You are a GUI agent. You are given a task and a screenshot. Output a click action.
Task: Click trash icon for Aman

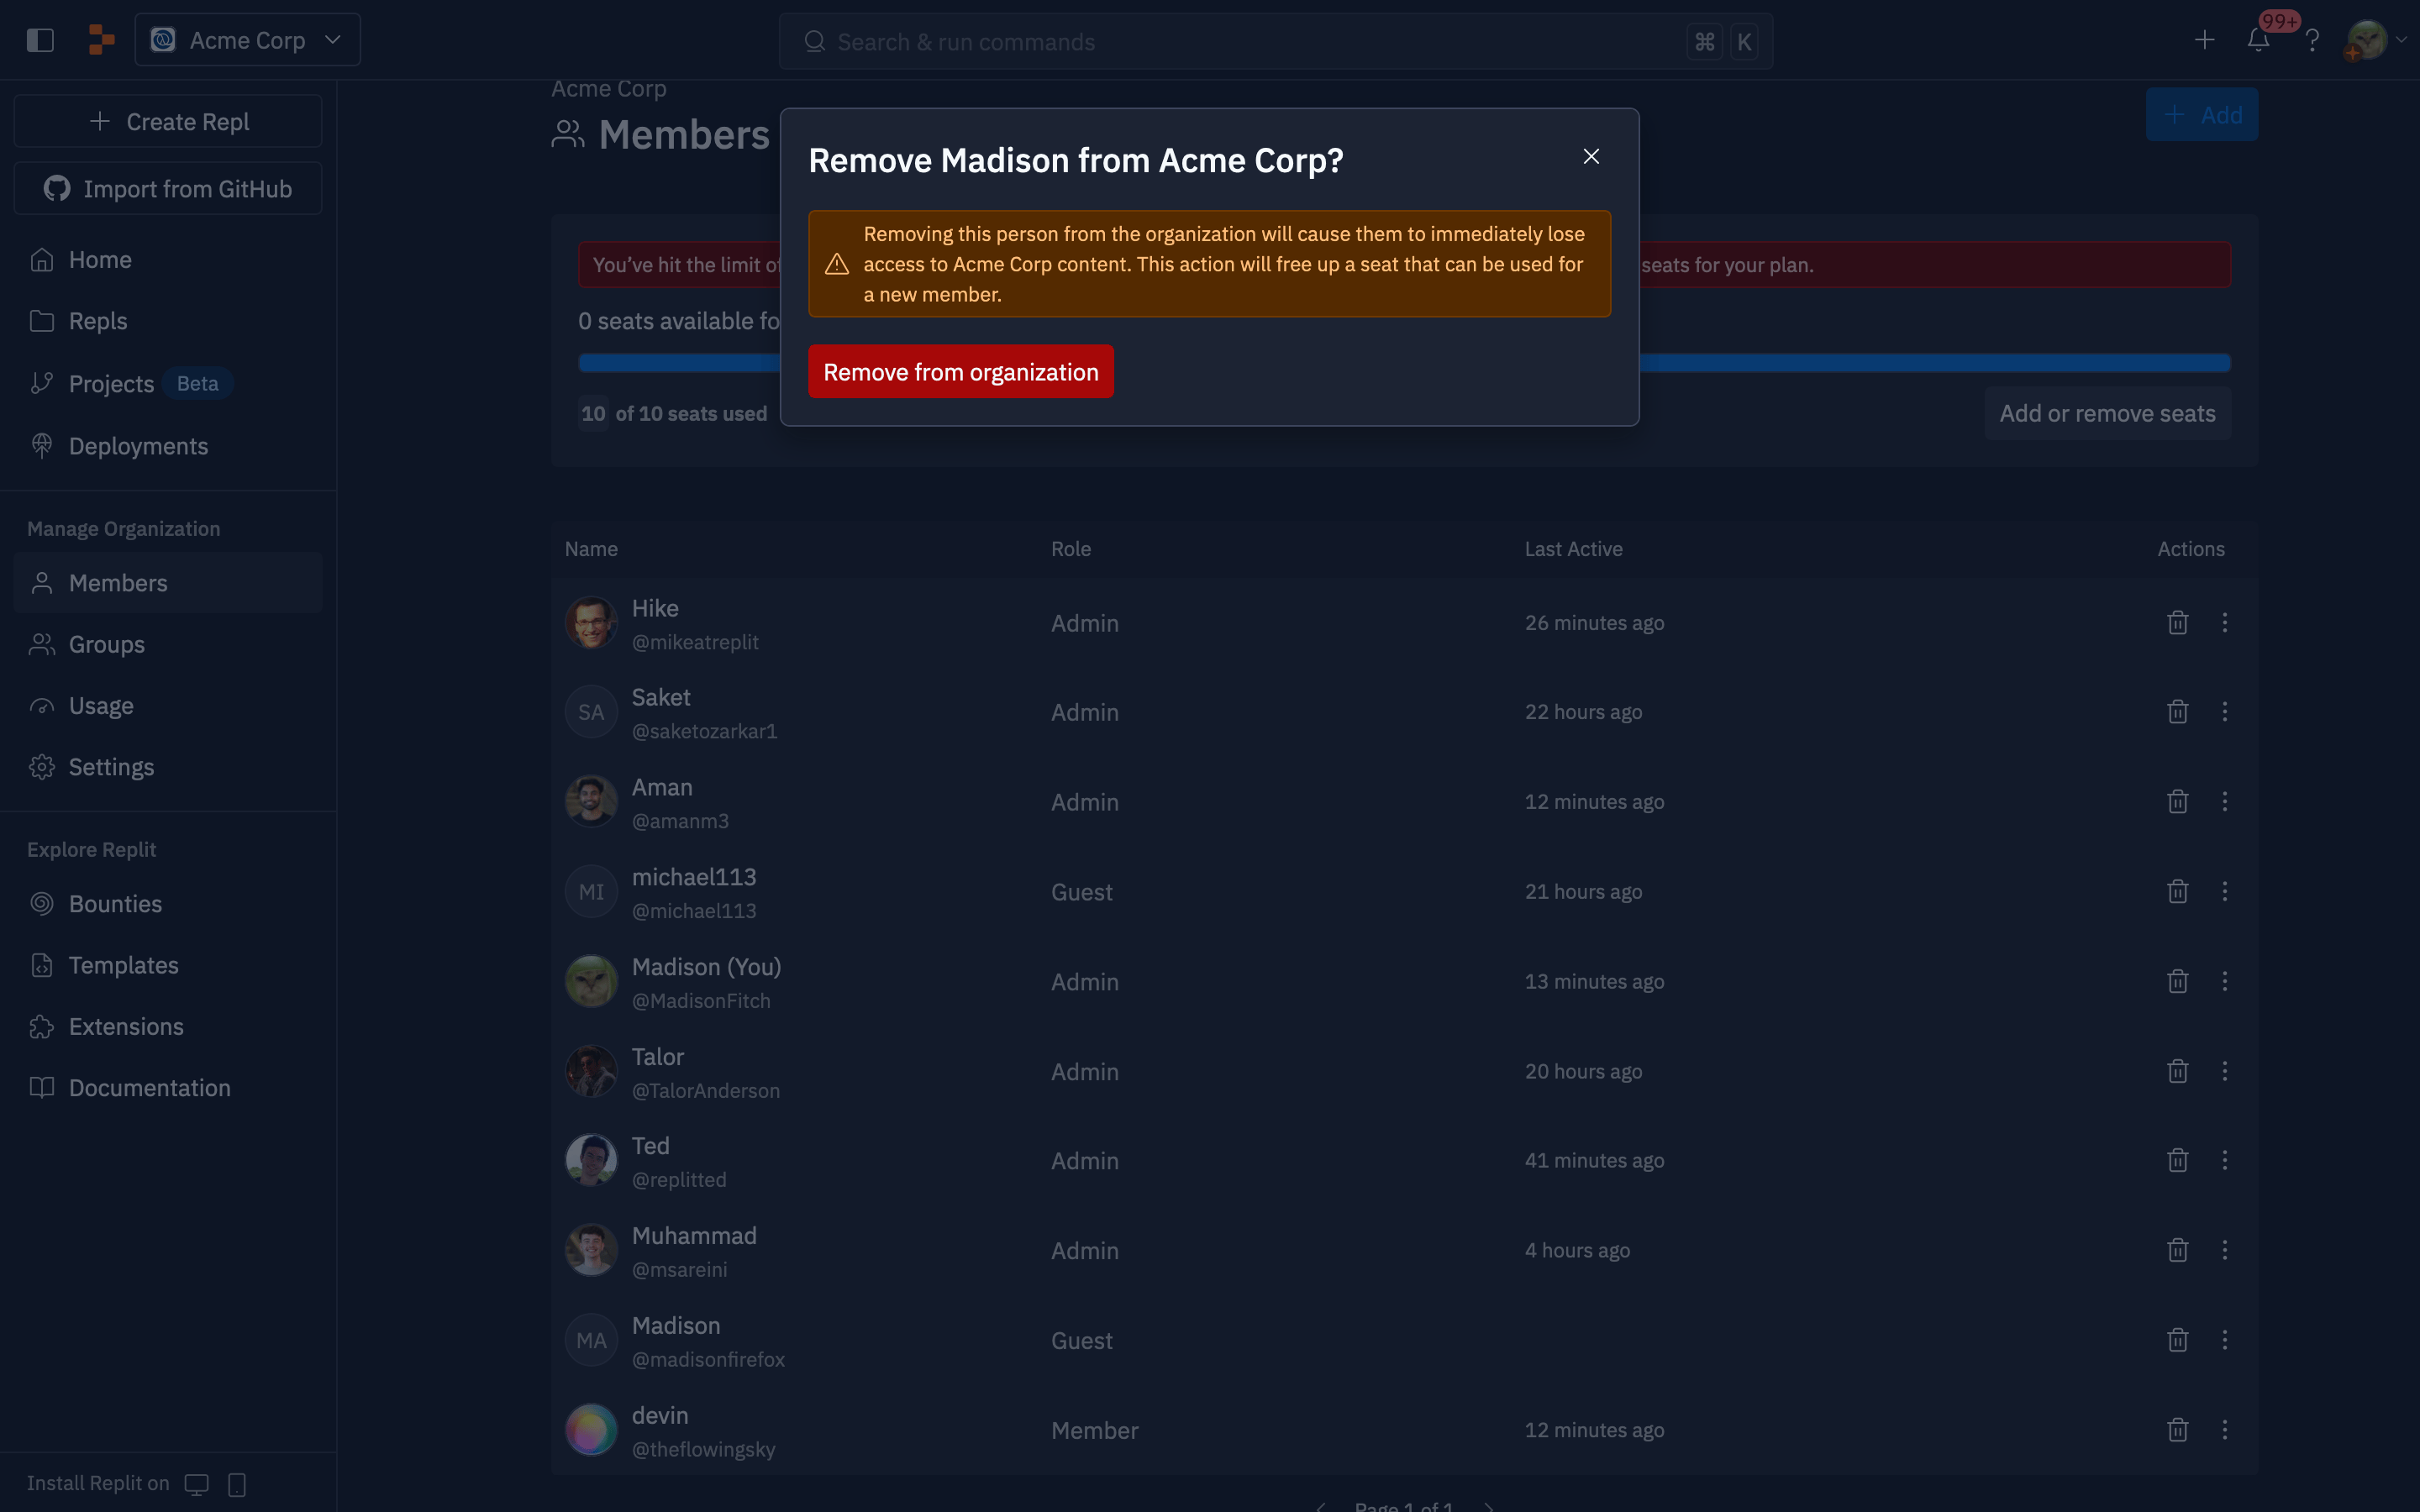coord(2177,802)
